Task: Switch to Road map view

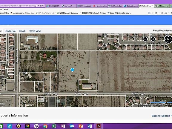Action: [x=22, y=31]
